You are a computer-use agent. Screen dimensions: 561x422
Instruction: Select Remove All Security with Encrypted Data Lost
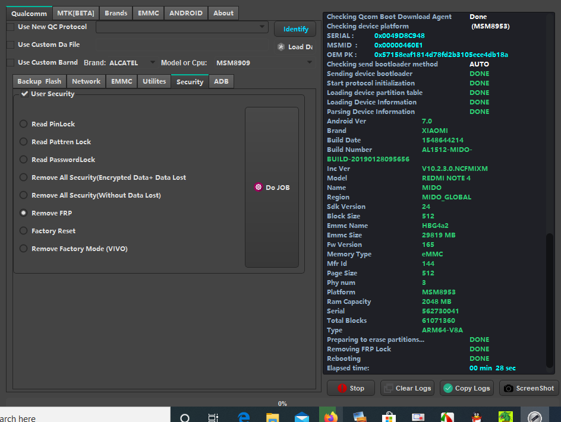(x=24, y=177)
